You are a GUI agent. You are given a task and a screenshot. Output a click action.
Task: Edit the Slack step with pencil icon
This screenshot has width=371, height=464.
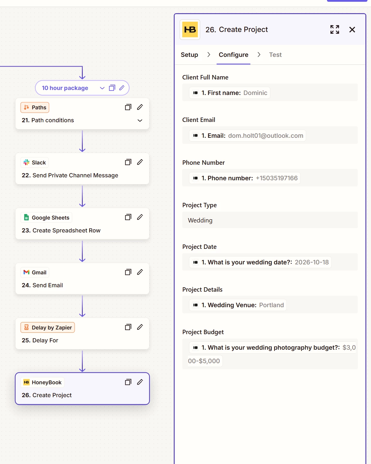coord(140,162)
